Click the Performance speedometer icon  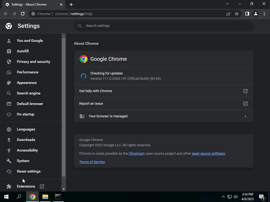coord(9,72)
